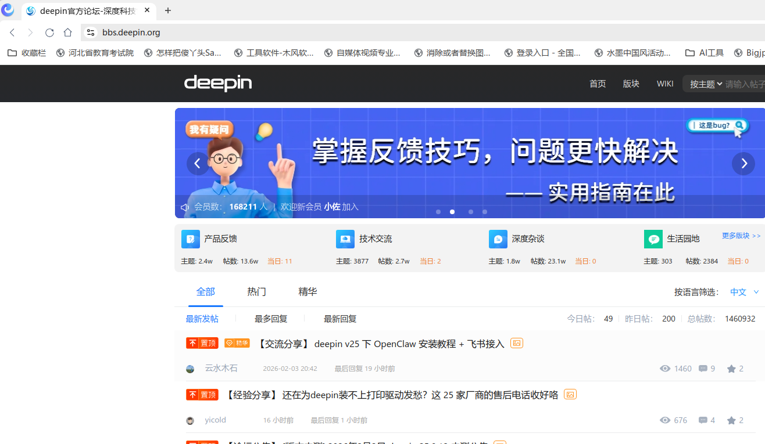Focus the forum search box in the header

(x=745, y=84)
